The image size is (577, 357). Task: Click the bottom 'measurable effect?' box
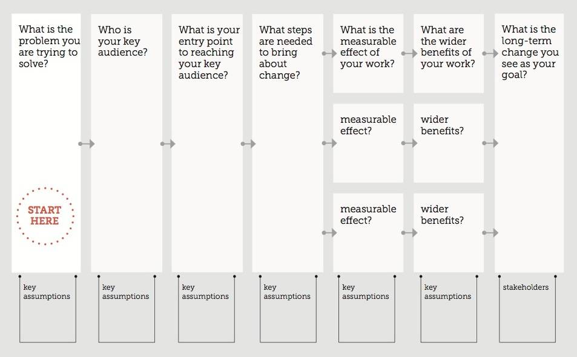[x=368, y=233]
